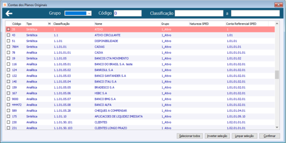Click the white back arrow icon
This screenshot has height=143, width=286.
point(9,13)
